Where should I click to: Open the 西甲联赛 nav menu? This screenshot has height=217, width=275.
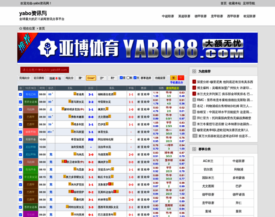pos(233,16)
